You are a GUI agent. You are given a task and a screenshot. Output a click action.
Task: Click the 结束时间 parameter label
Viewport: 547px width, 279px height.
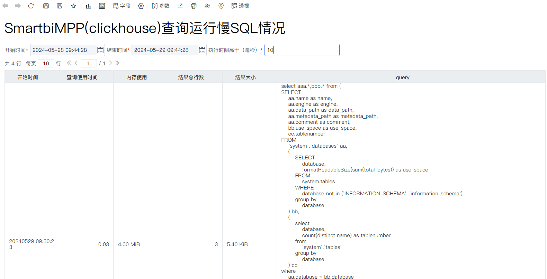[117, 50]
